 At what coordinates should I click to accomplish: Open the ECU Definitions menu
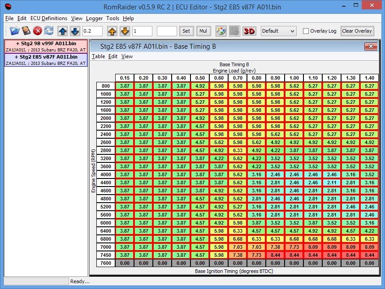tap(48, 18)
